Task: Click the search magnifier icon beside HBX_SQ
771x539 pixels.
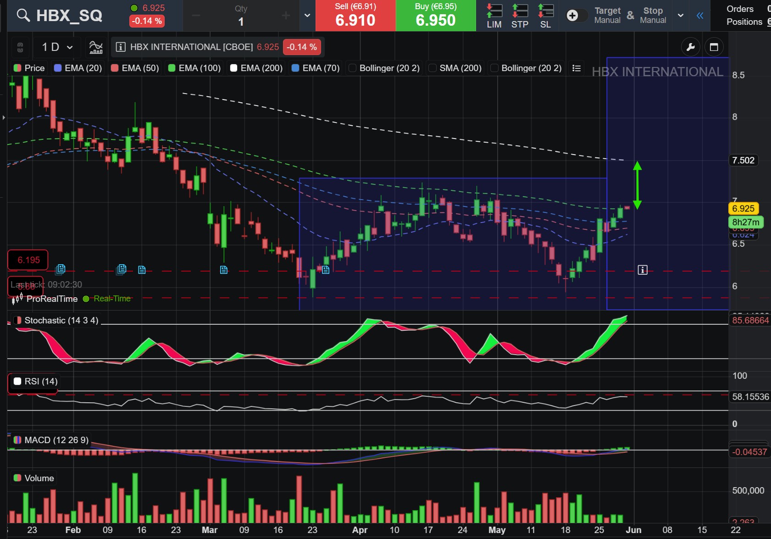Action: tap(23, 15)
